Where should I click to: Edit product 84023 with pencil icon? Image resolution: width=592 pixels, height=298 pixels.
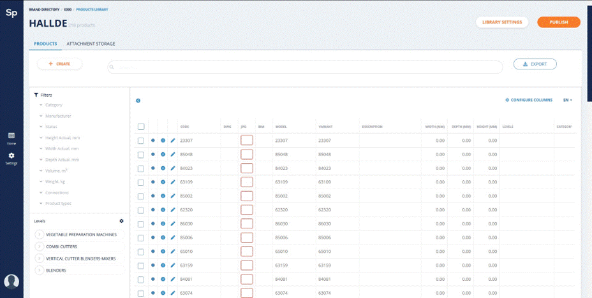173,168
